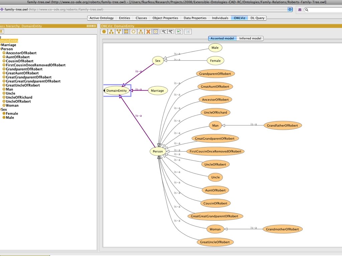Click the OWLViz Show superclasses icon
The image size is (342, 256).
click(x=119, y=32)
